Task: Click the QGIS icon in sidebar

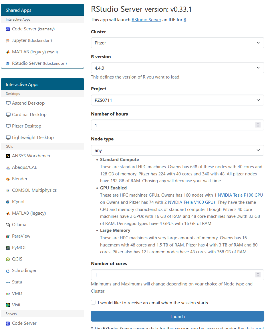Action: tap(8, 259)
